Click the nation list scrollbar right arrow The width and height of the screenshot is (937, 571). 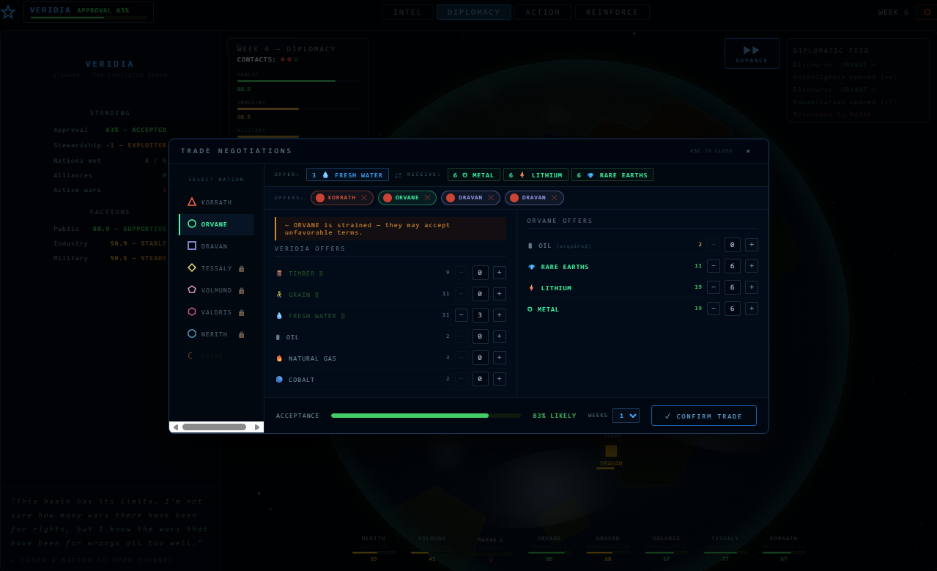256,427
